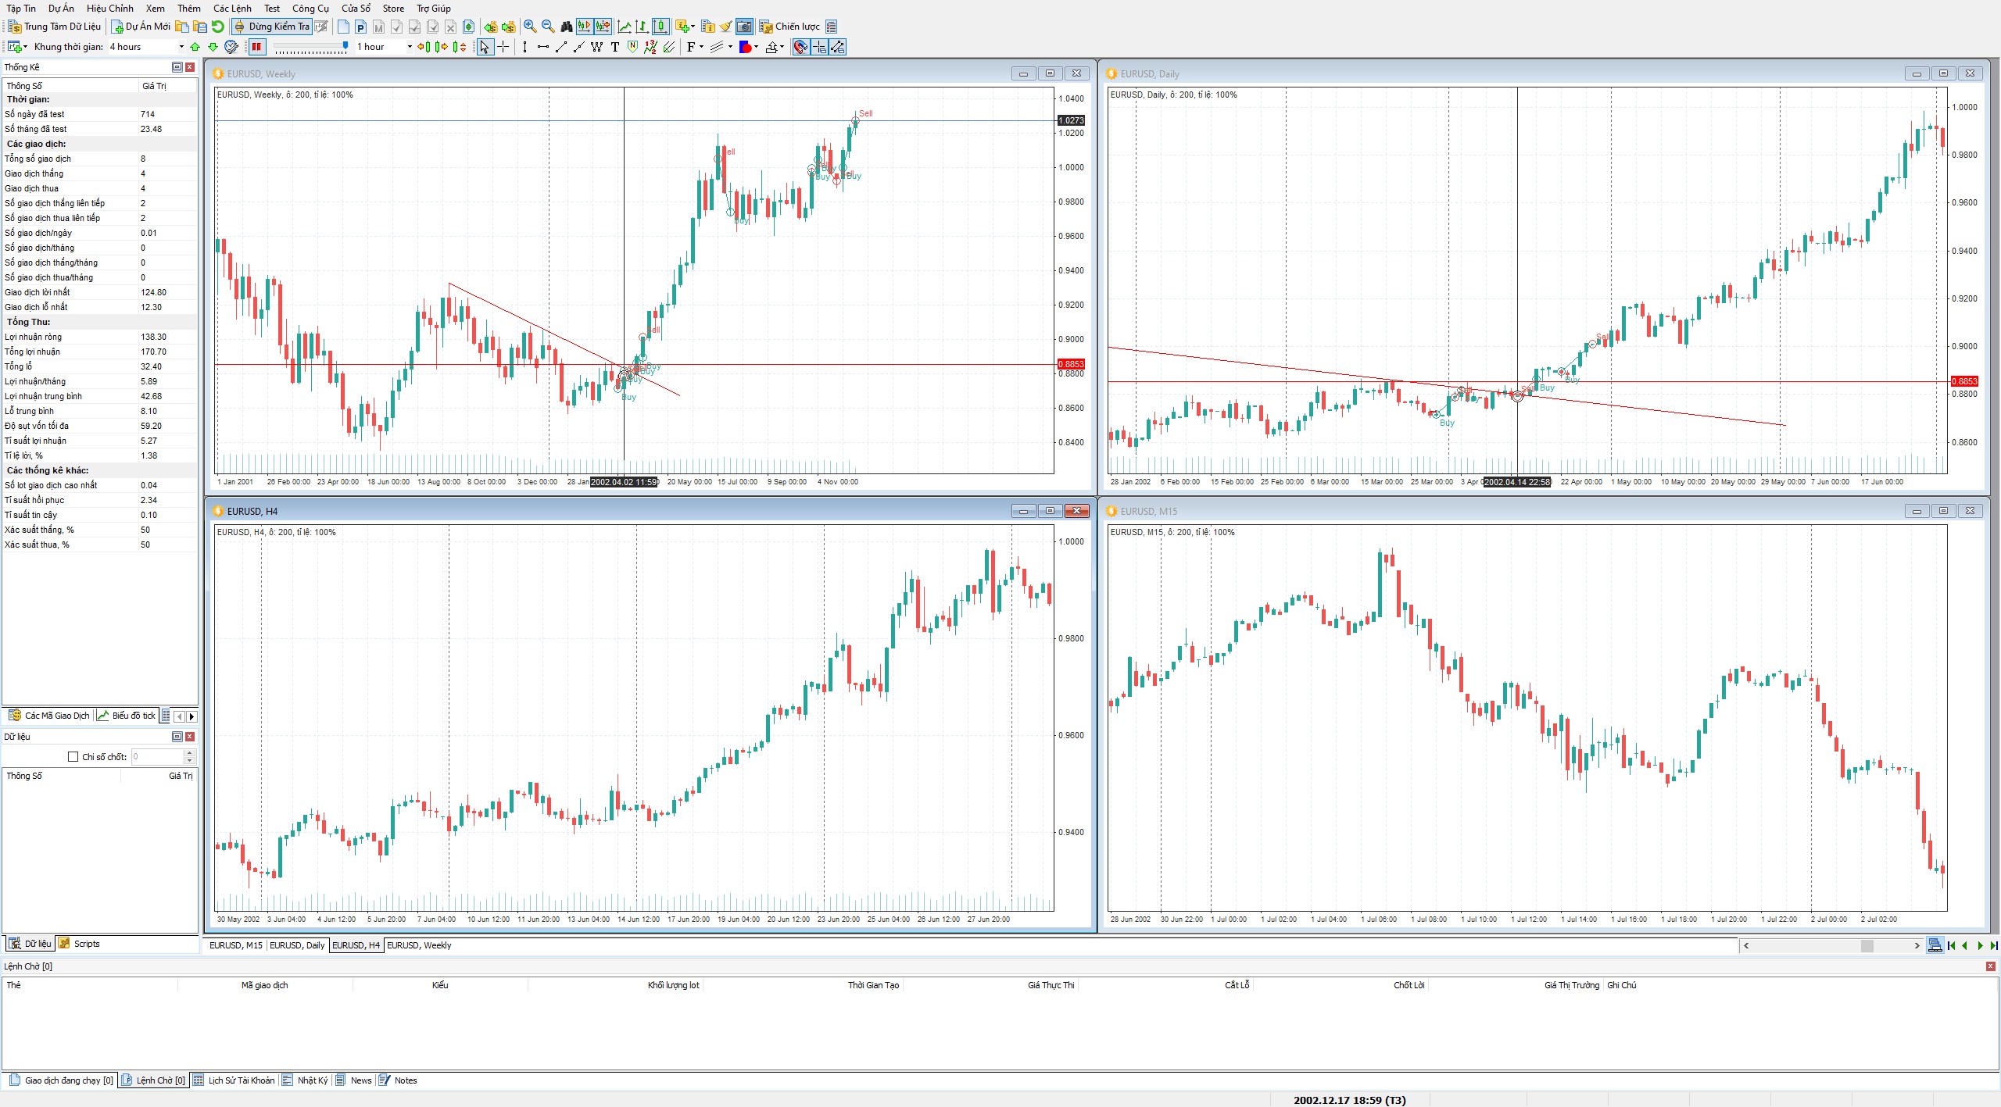2001x1107 pixels.
Task: Toggle the chart auto-scroll icon
Action: click(x=584, y=27)
